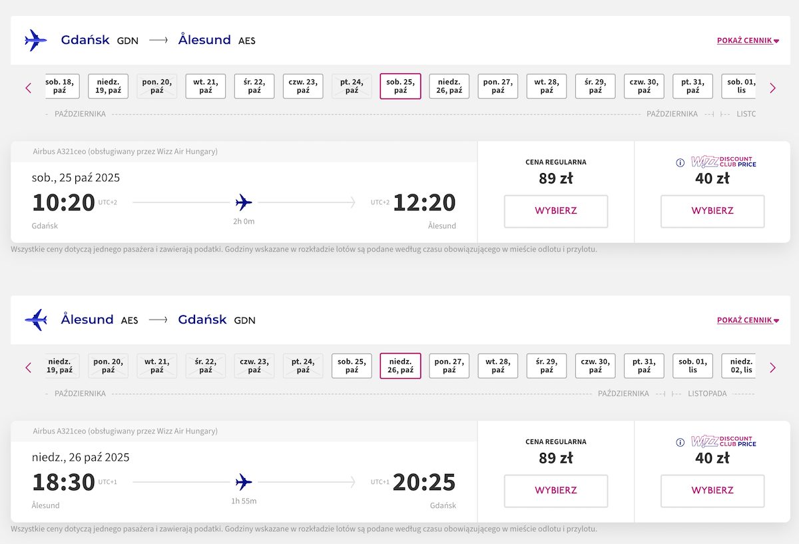Click the return next-dates right arrow
799x544 pixels.
point(772,367)
